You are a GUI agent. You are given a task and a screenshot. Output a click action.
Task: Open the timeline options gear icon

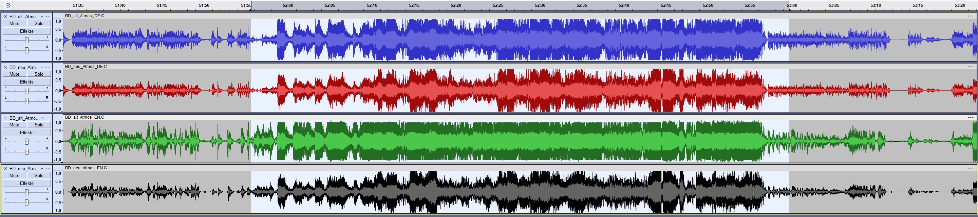tap(8, 5)
